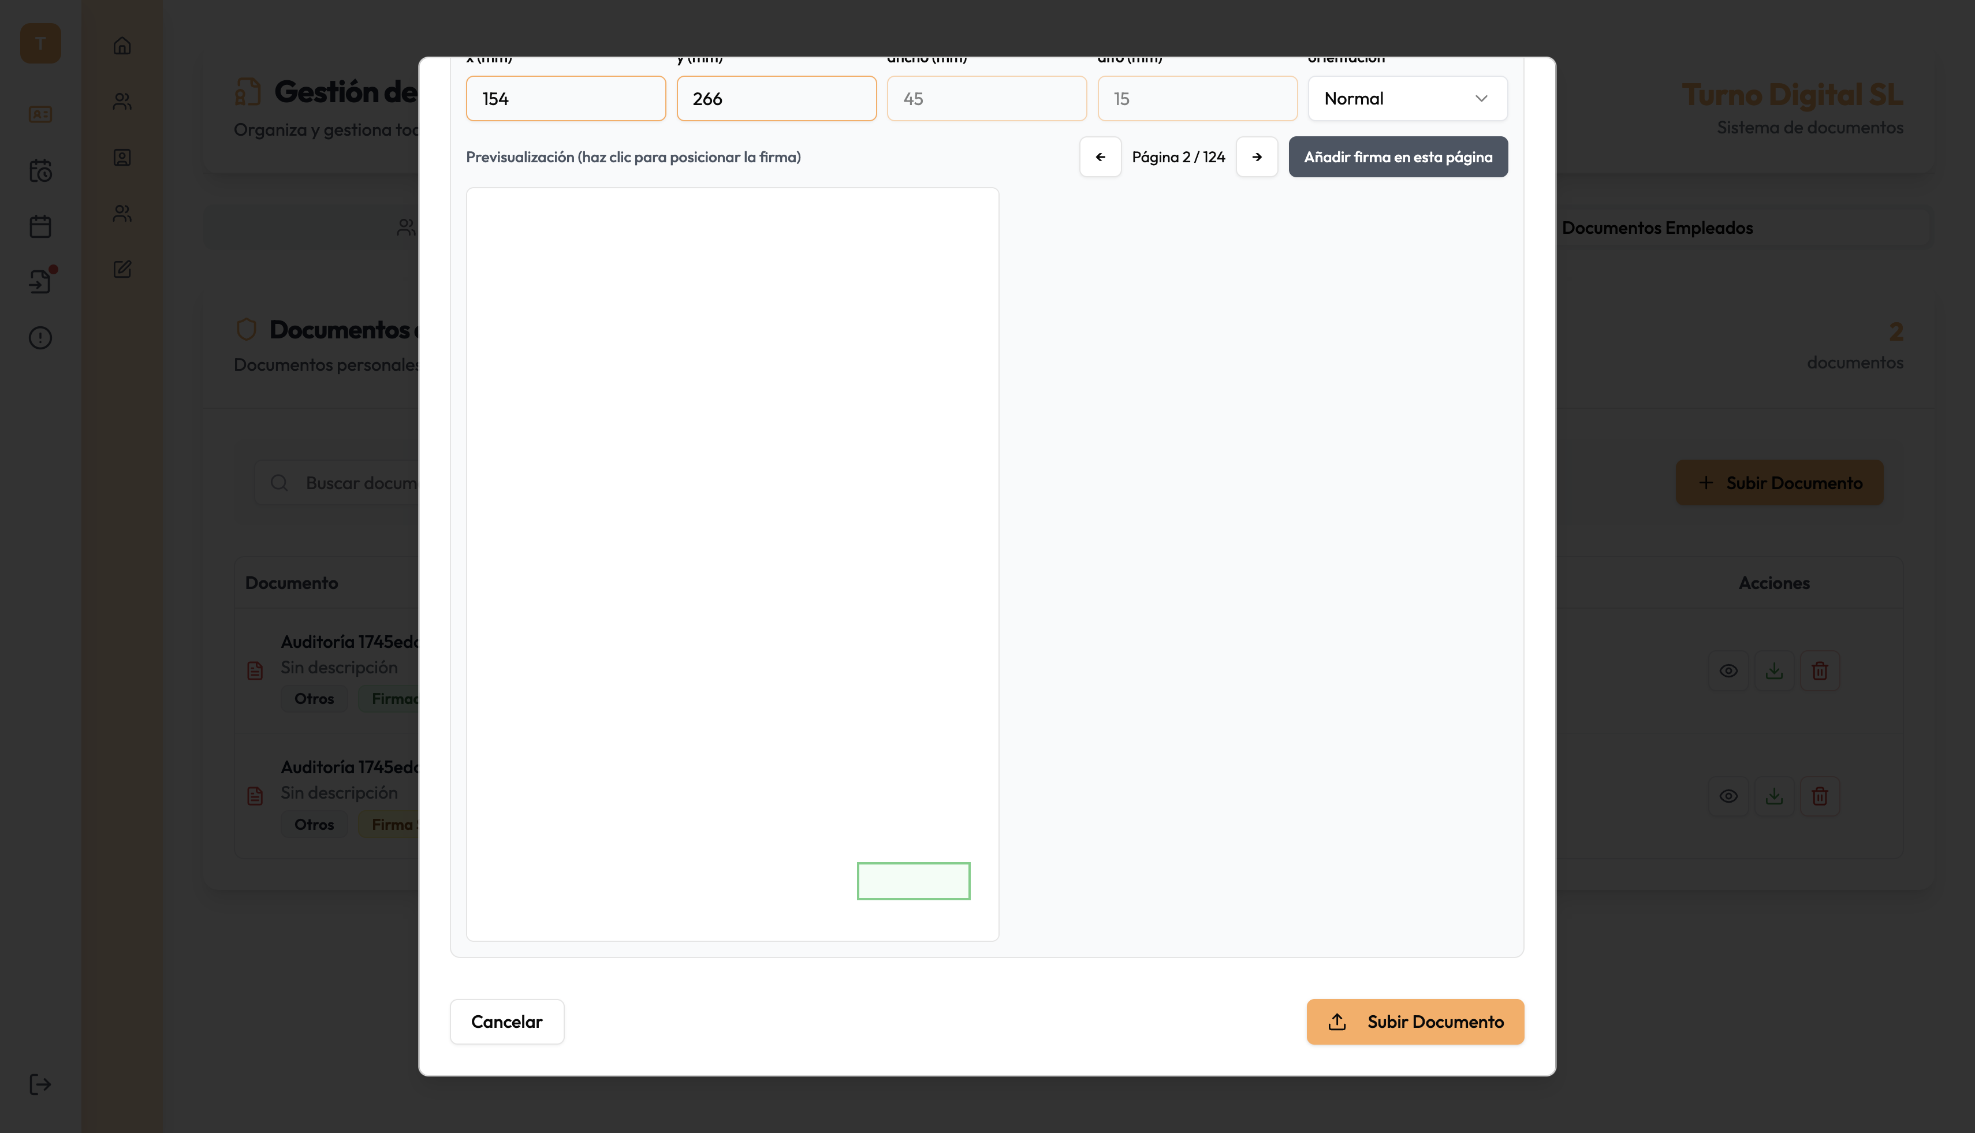Click the Cancelar button
Viewport: 1975px width, 1133px height.
(508, 1022)
